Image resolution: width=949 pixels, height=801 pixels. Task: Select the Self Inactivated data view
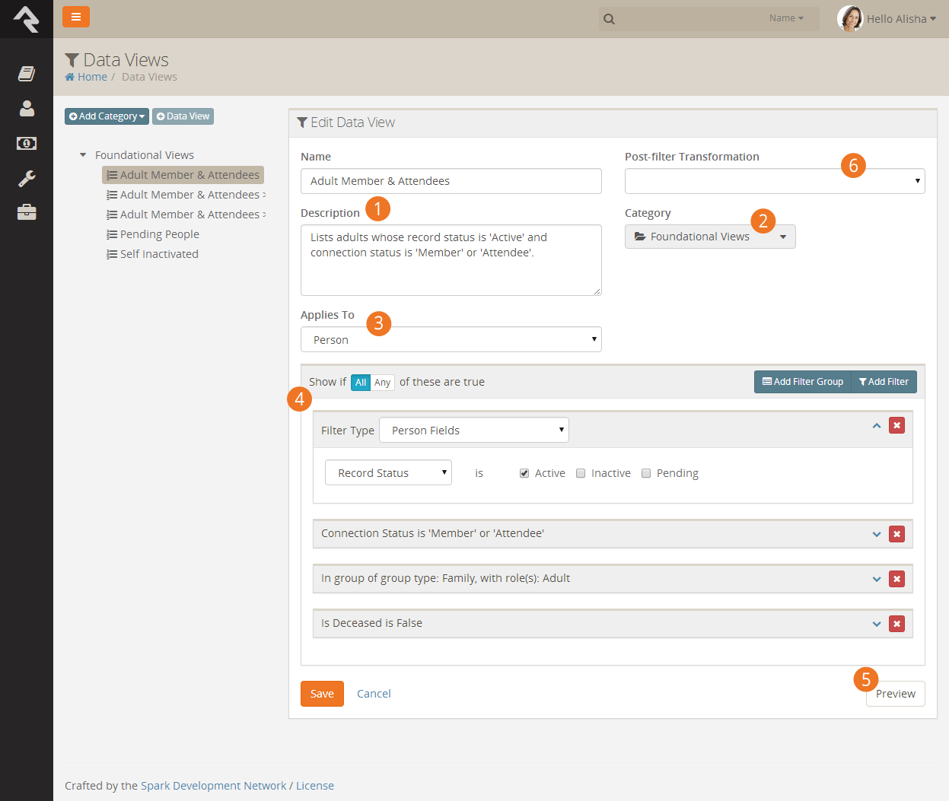(x=152, y=254)
